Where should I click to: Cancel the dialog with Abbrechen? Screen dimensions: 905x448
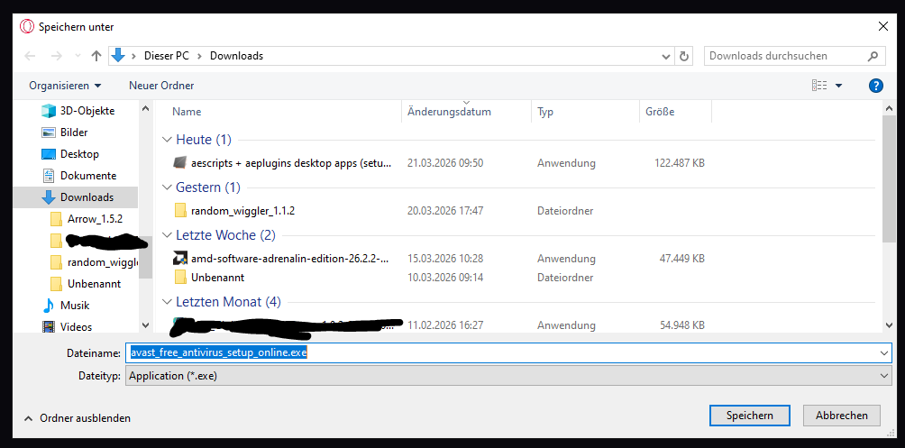(x=842, y=416)
